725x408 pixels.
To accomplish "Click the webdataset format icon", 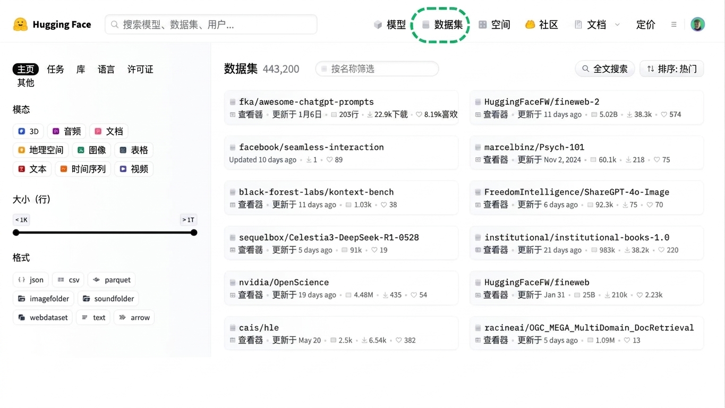I will [x=22, y=317].
